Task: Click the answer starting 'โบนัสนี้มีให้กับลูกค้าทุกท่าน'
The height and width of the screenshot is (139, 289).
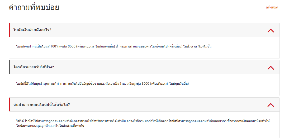Action: click(102, 84)
